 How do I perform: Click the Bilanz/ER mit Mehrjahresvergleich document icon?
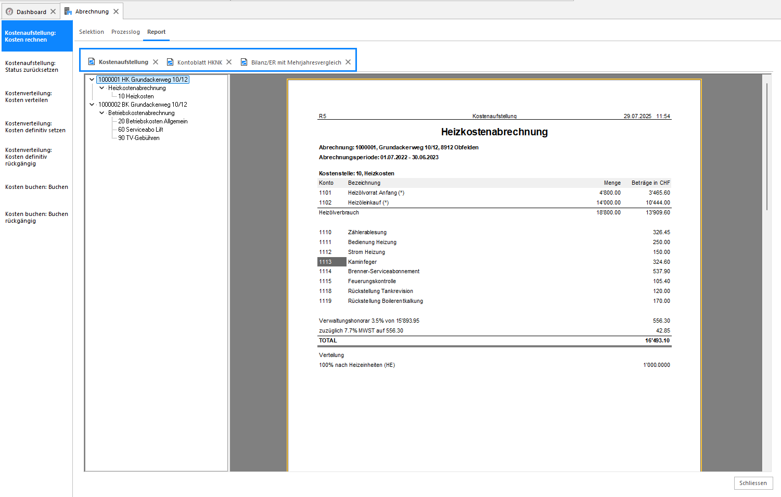point(244,62)
